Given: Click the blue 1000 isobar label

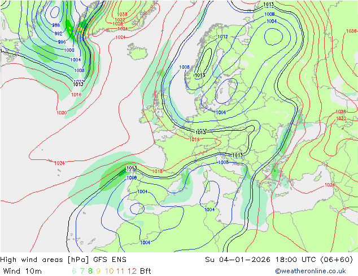Looking at the screenshot, I should (69, 50).
